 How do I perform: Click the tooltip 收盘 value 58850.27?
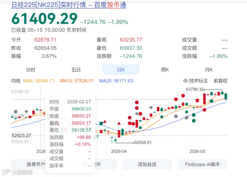[81, 116]
